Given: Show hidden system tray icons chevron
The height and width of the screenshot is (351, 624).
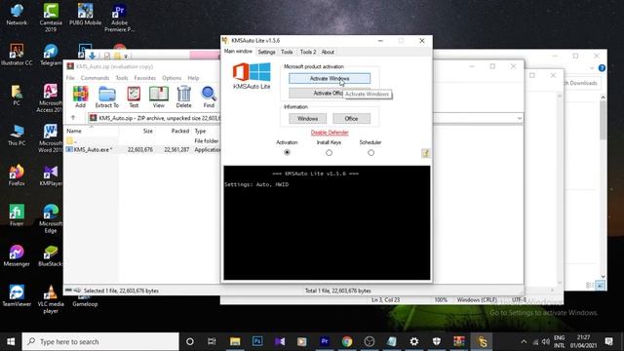Looking at the screenshot, I should pos(524,341).
